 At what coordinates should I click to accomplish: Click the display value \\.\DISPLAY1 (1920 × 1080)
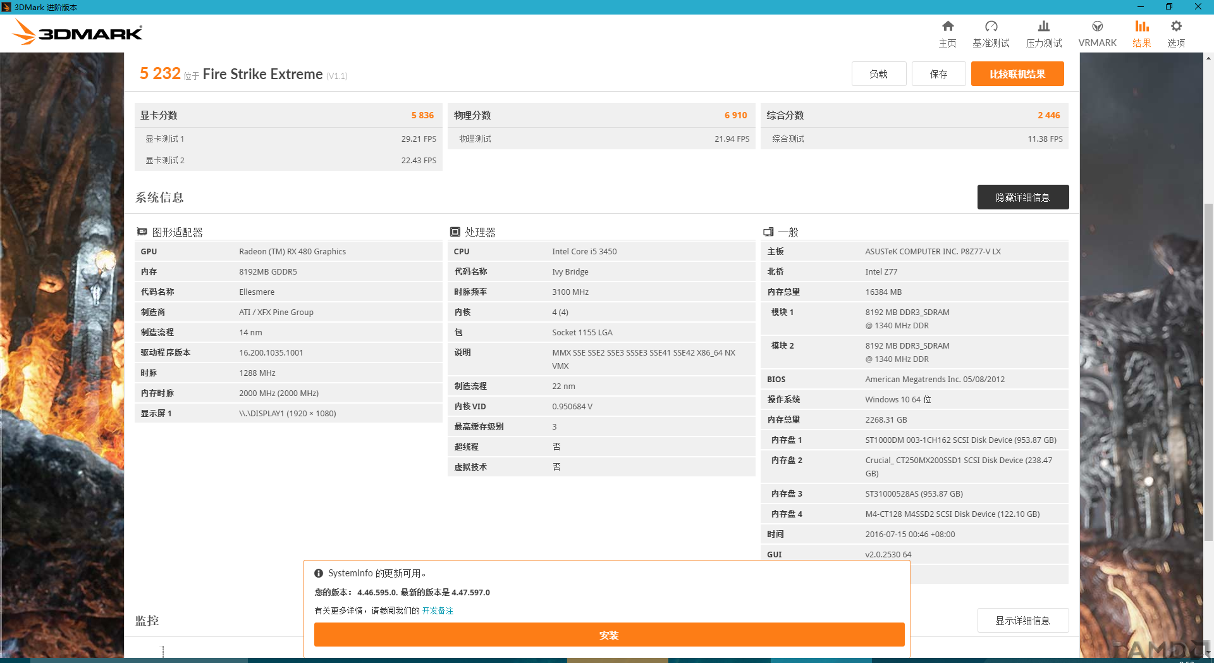[288, 413]
